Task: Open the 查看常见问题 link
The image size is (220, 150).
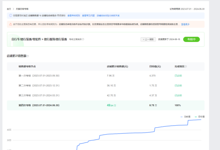Action: (x=88, y=16)
